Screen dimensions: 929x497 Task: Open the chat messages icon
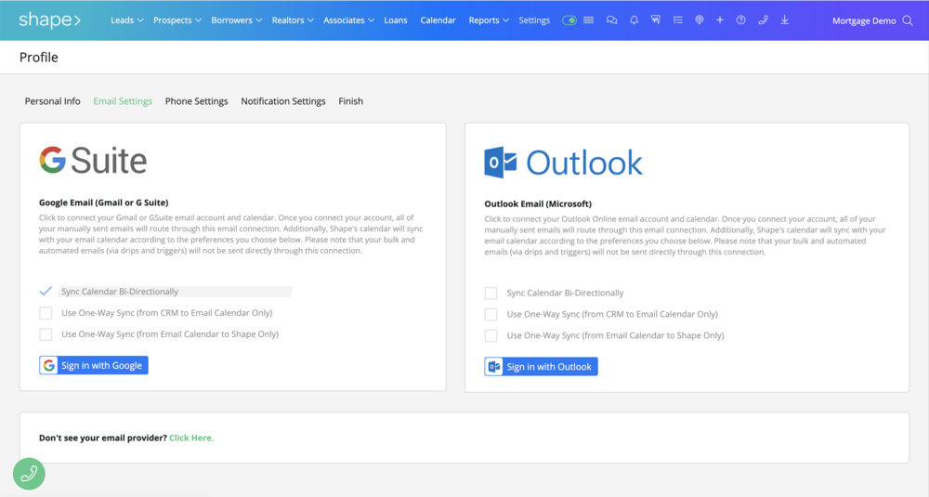click(x=611, y=20)
